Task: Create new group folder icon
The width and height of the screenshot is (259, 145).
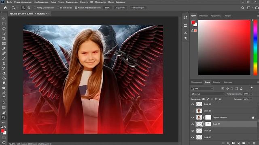Action: [x=244, y=143]
